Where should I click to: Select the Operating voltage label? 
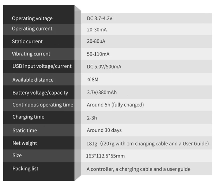(32, 19)
